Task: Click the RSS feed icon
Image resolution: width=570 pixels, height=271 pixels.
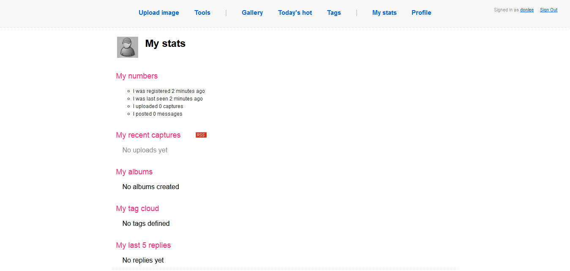Action: tap(201, 135)
